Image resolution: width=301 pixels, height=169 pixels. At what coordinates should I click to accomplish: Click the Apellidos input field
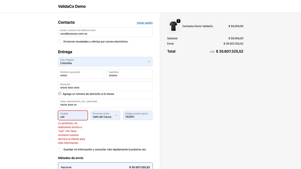point(129,74)
